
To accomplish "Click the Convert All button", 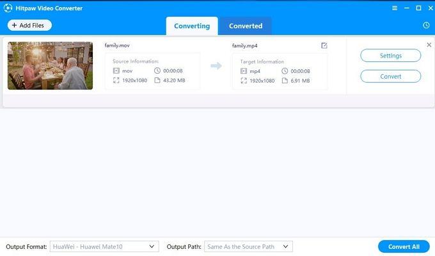I will (x=404, y=246).
